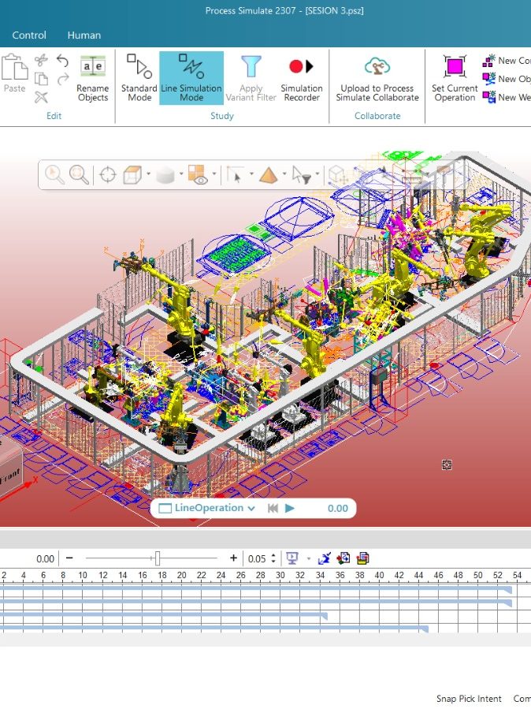Click New Compound Operation icon
531x709 pixels.
point(489,60)
